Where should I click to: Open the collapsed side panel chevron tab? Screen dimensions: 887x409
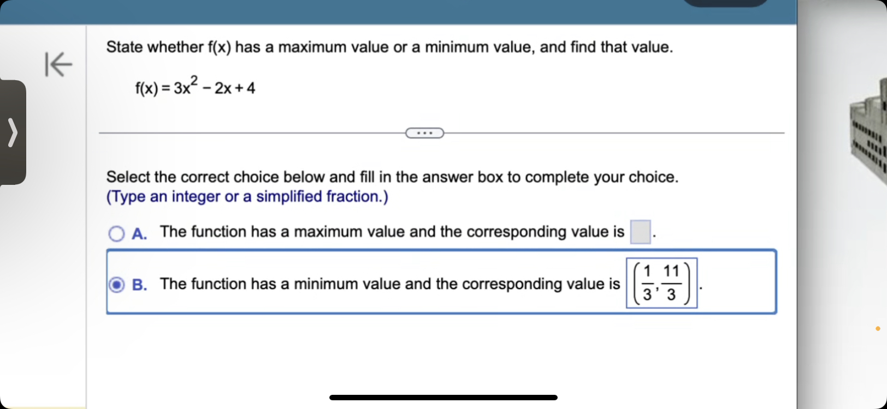pos(12,133)
